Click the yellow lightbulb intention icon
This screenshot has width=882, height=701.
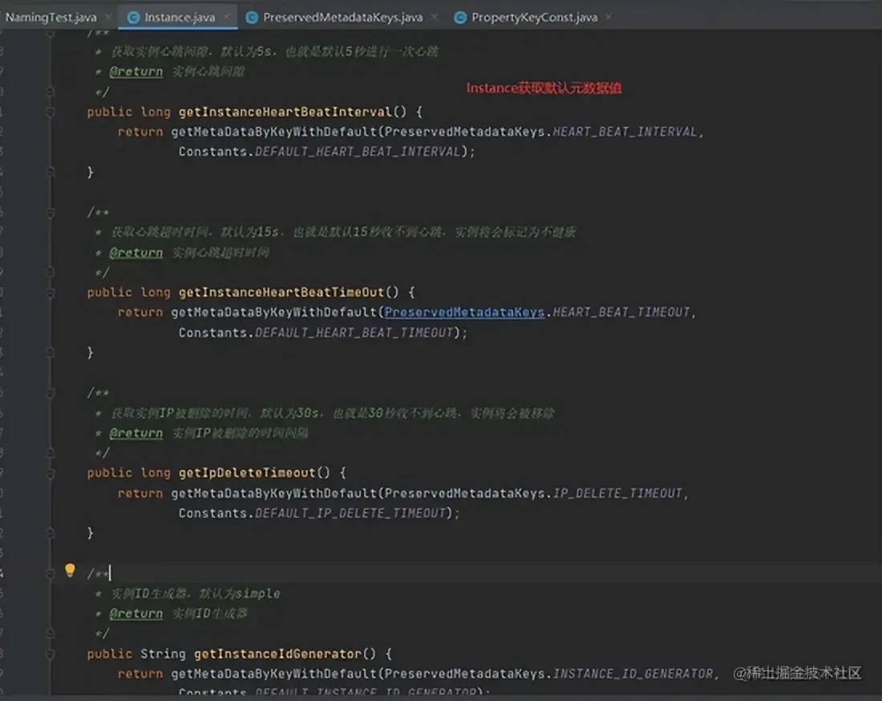70,570
